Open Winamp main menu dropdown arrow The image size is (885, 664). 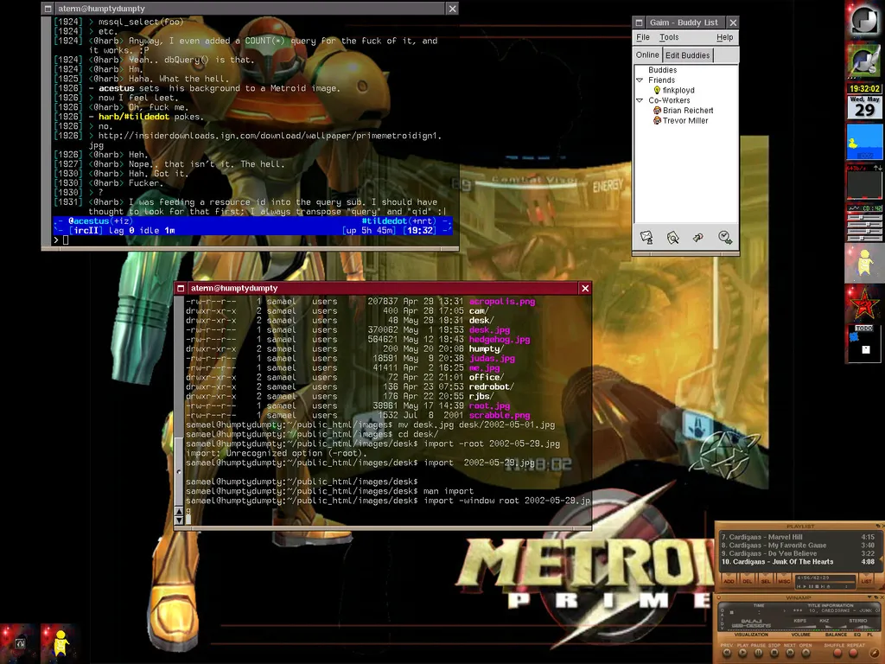point(869,597)
